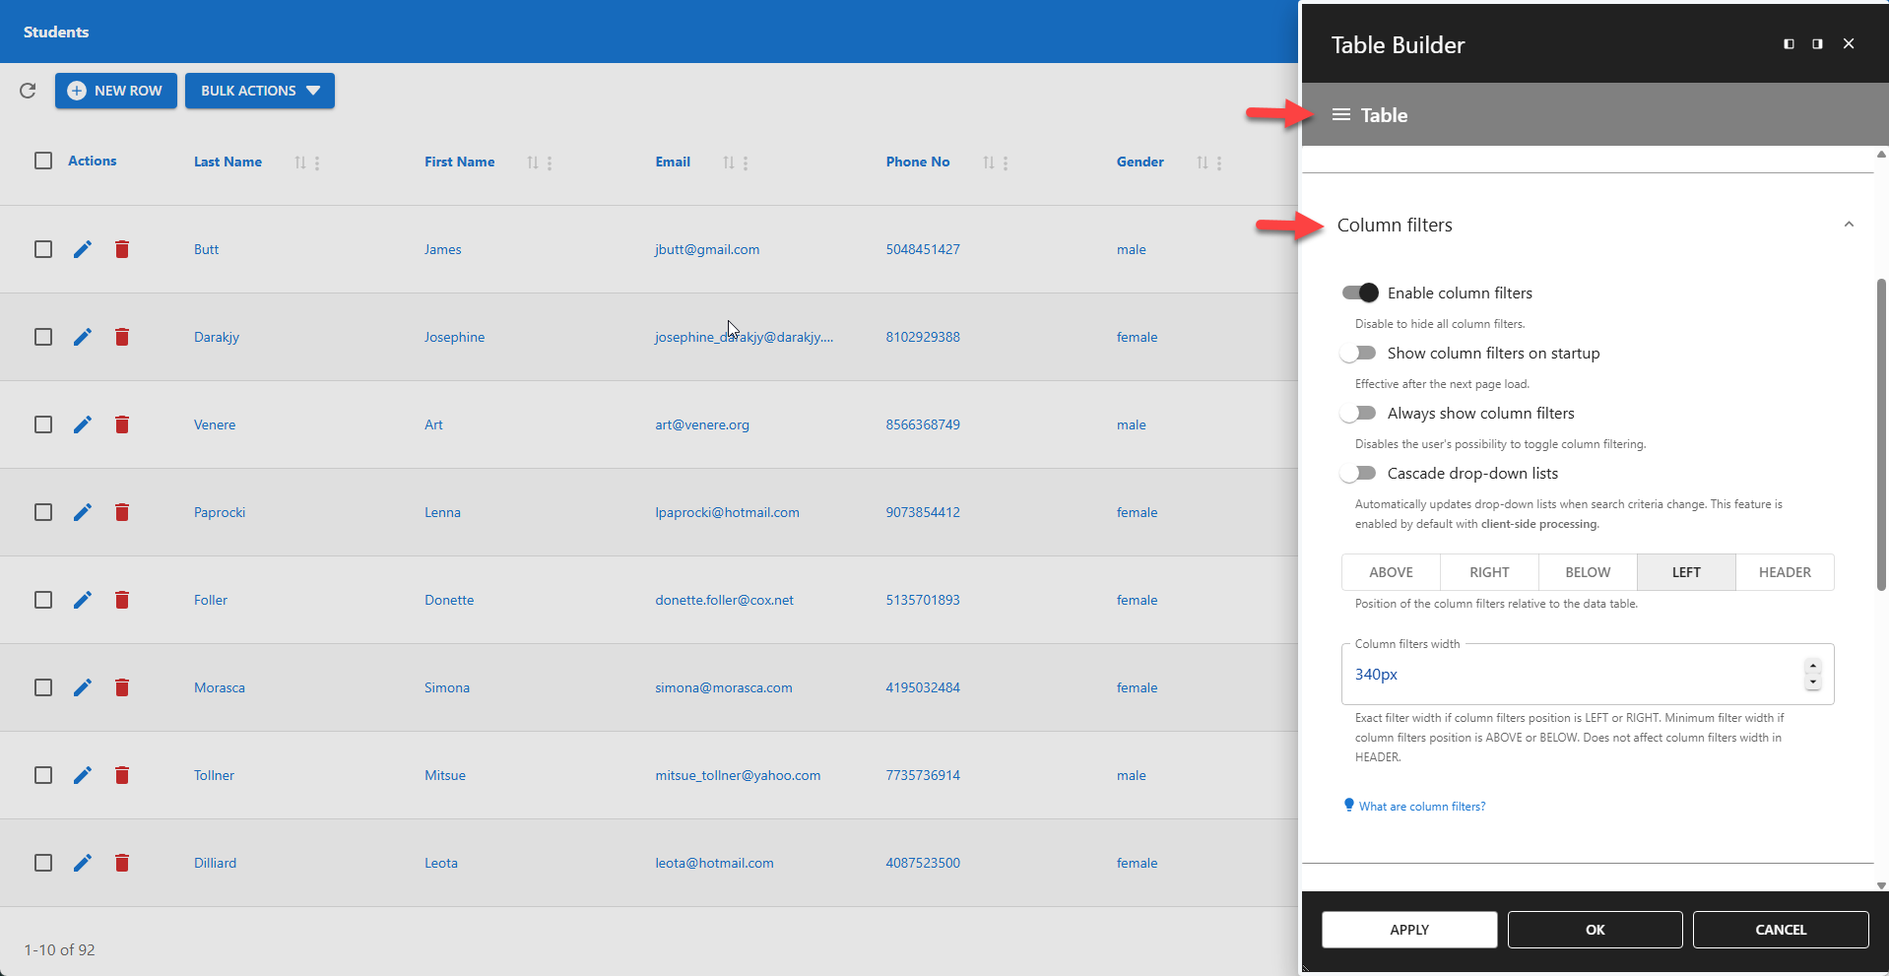1889x976 pixels.
Task: Open the What are column filters link
Action: pyautogui.click(x=1421, y=806)
